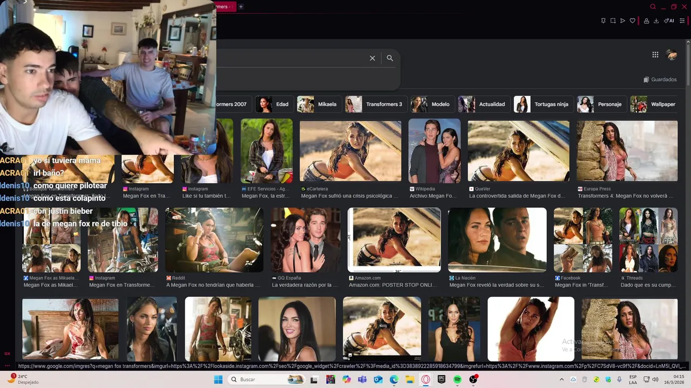Click the snapshot capture icon in Opera toolbar
This screenshot has width=691, height=388.
tap(613, 21)
